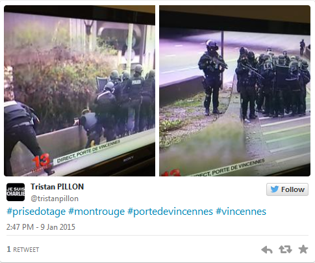The image size is (315, 263).
Task: Visit the @tristanpillon handle
Action: (x=55, y=199)
